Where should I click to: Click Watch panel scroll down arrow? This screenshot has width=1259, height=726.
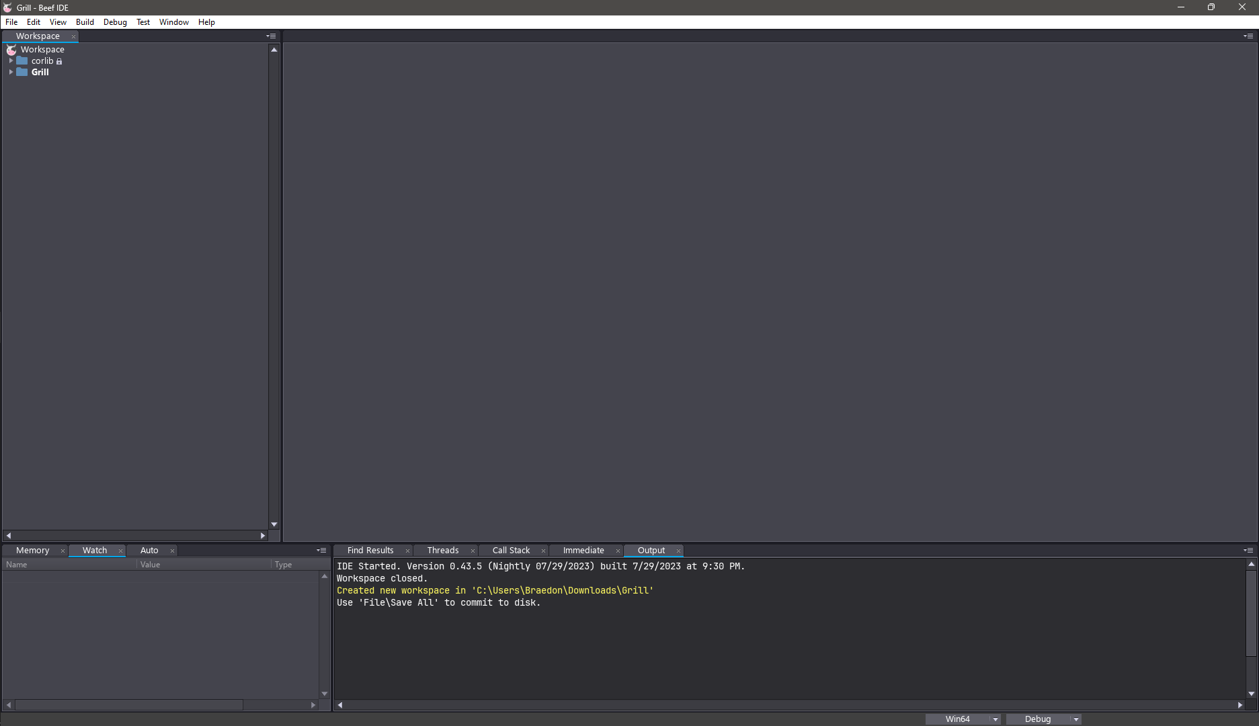coord(325,694)
